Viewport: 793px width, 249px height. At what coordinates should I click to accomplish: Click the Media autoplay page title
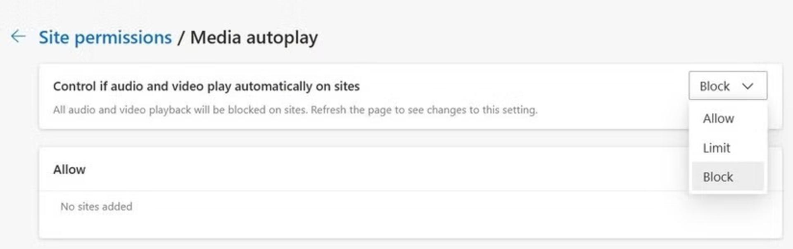pyautogui.click(x=254, y=37)
